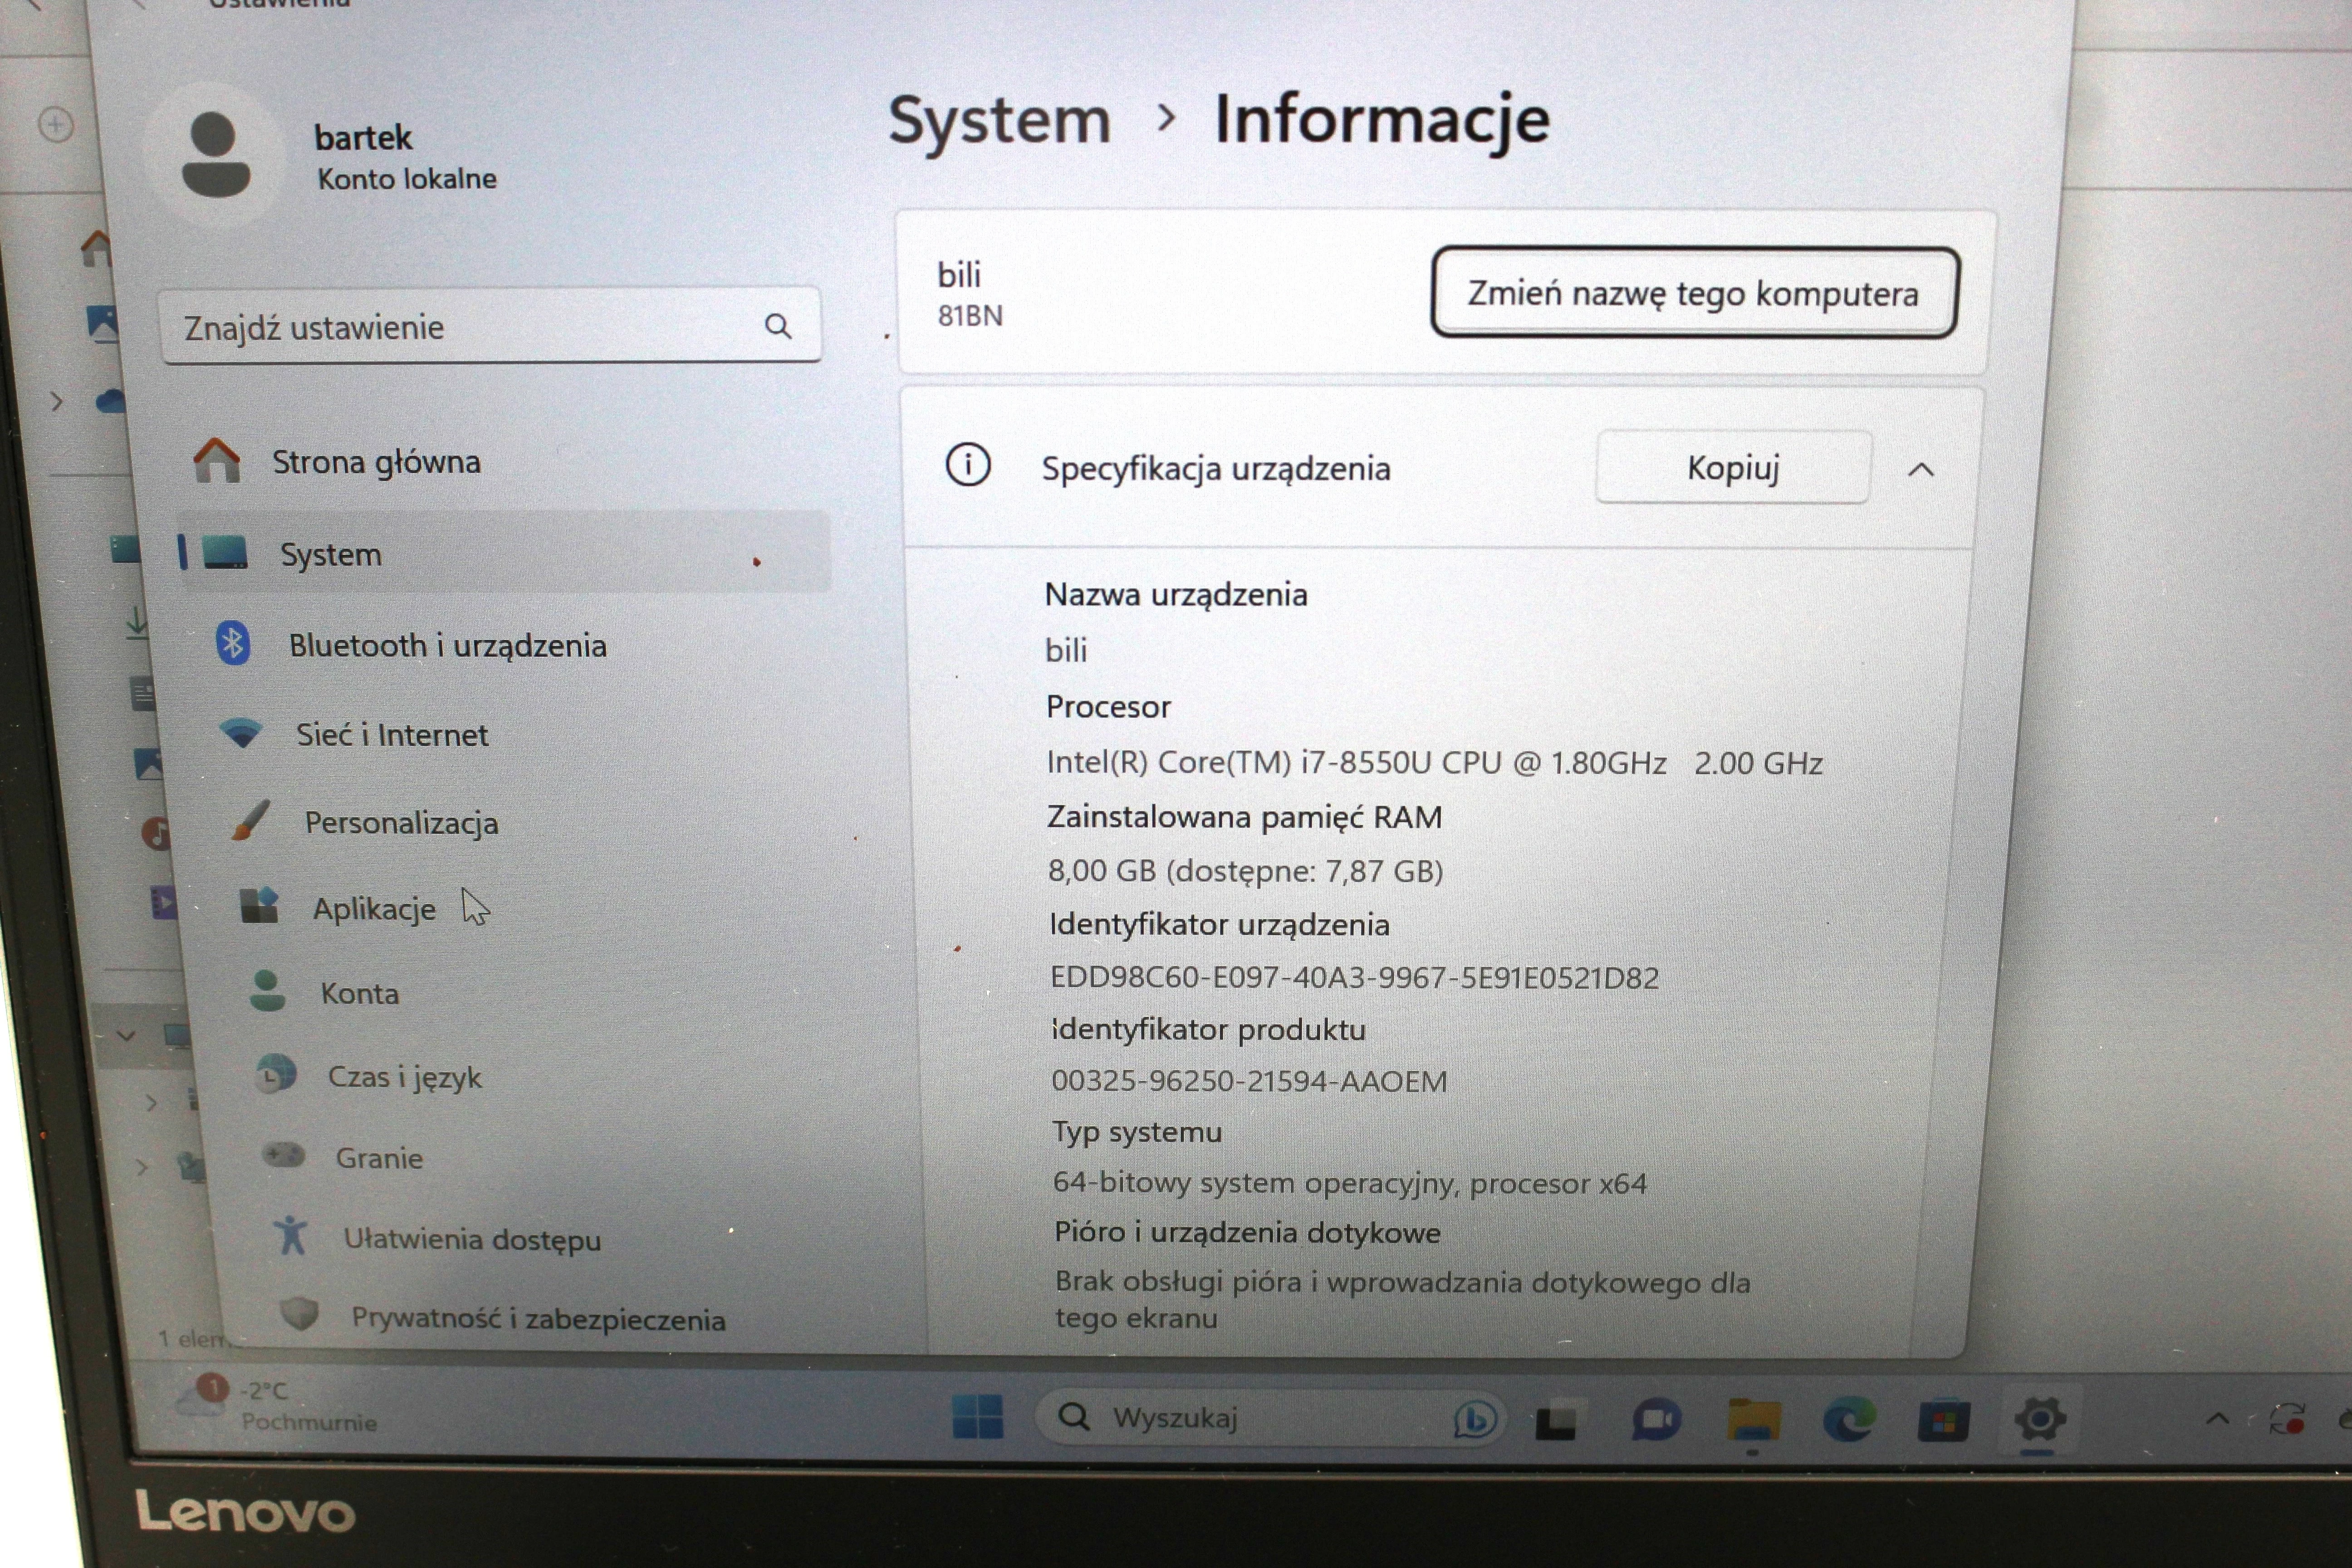
Task: Show hidden tray icons chevron
Action: [x=2217, y=1419]
